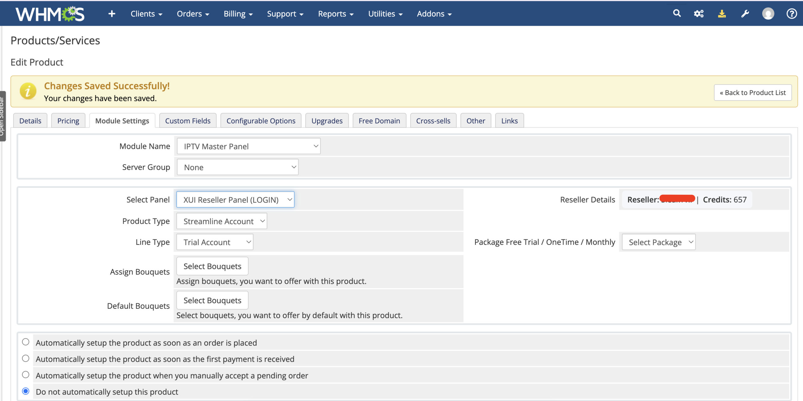Open the Line Type dropdown
The image size is (803, 401).
click(x=215, y=242)
